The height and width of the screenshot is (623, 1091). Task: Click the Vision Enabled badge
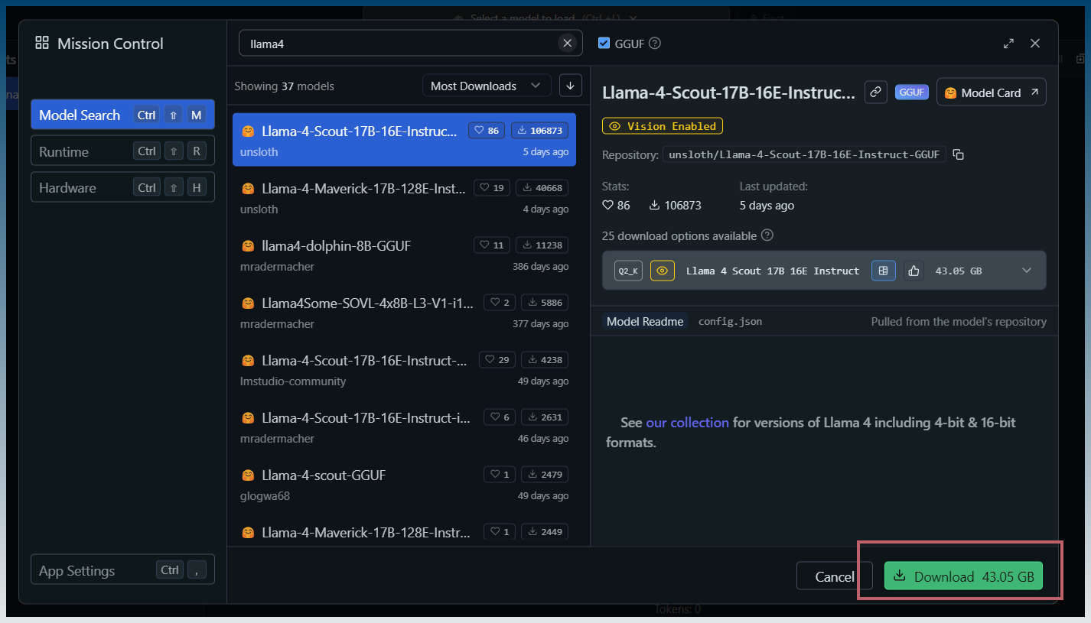coord(663,126)
